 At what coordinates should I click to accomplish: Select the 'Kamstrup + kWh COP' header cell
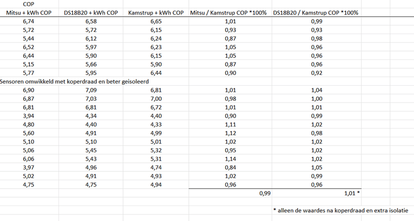(x=156, y=12)
